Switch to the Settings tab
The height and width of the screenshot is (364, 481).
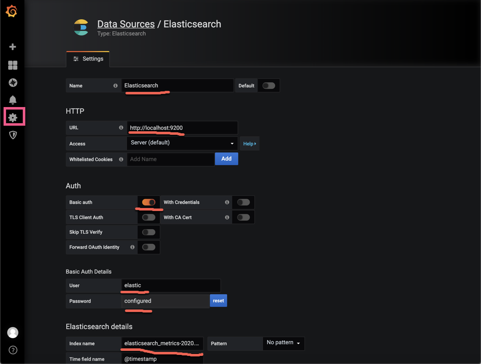pyautogui.click(x=88, y=59)
